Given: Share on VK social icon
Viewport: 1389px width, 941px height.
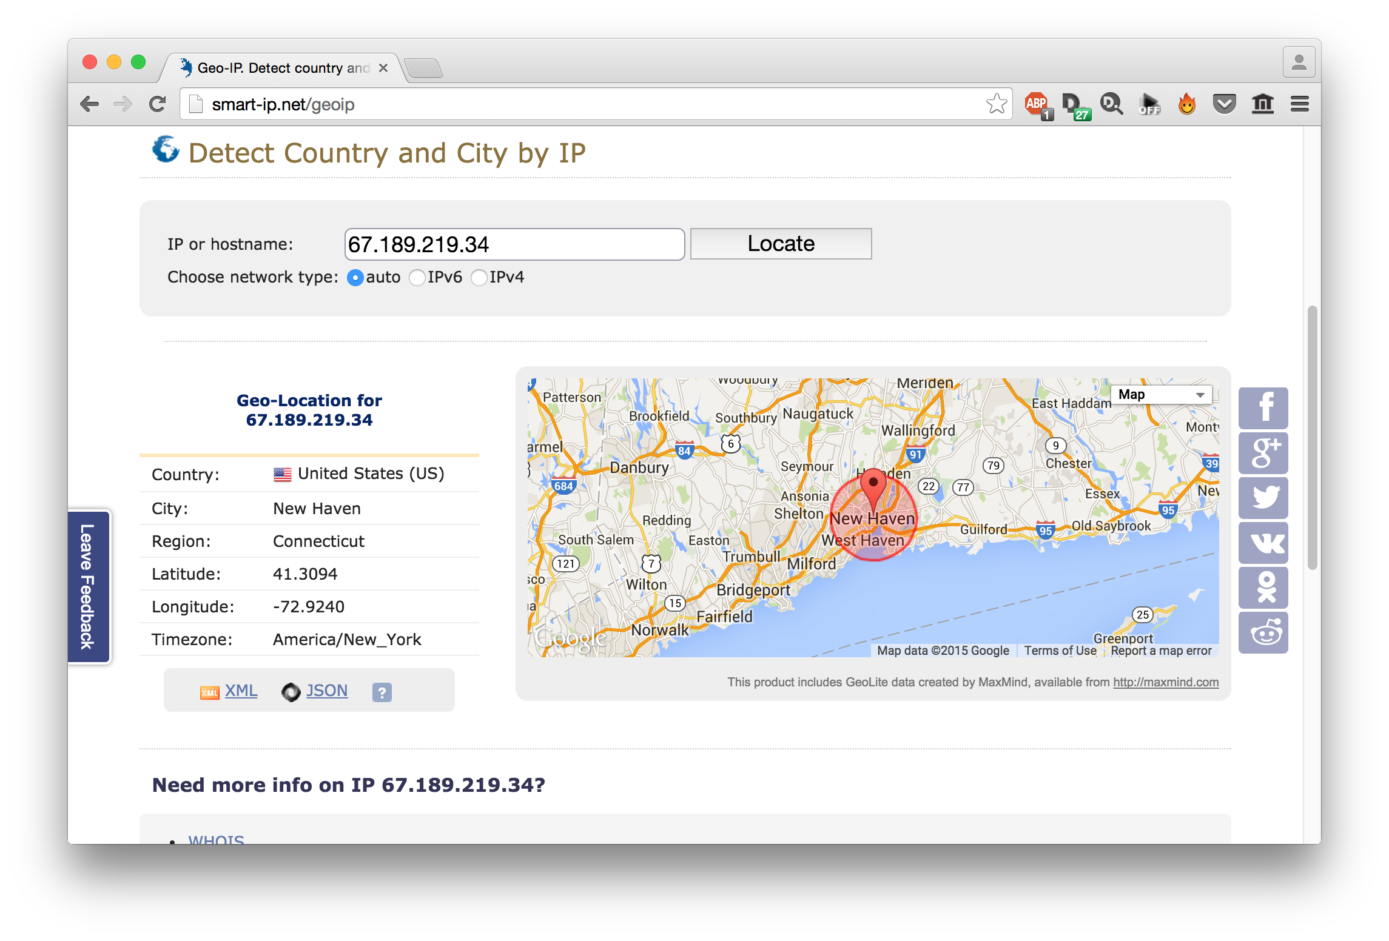Looking at the screenshot, I should point(1263,543).
